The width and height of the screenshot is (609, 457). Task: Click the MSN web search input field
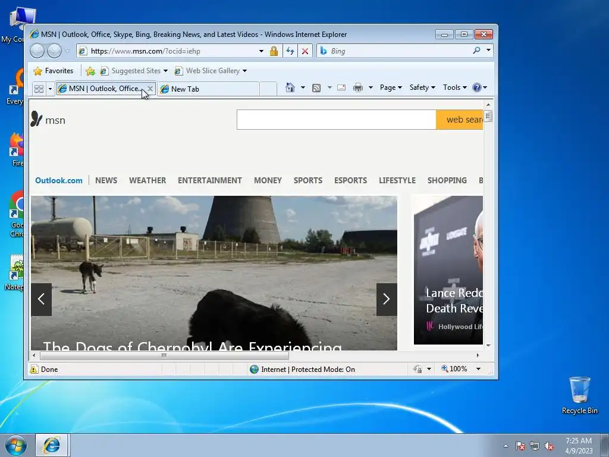[x=337, y=120]
